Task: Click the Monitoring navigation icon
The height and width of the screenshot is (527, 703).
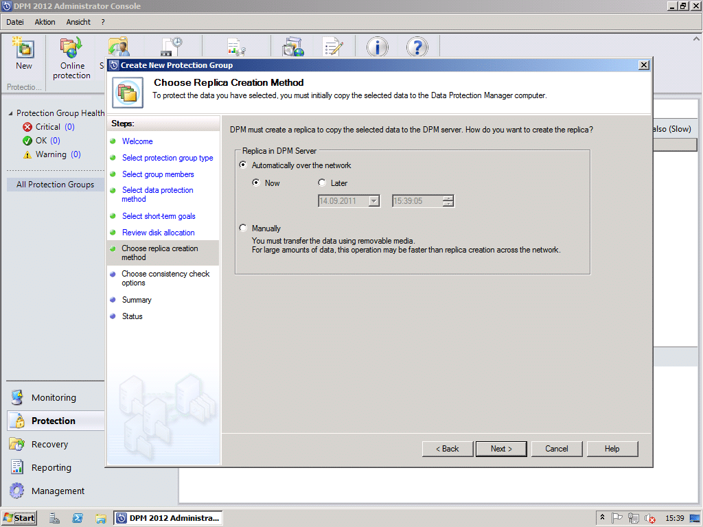Action: (x=17, y=397)
